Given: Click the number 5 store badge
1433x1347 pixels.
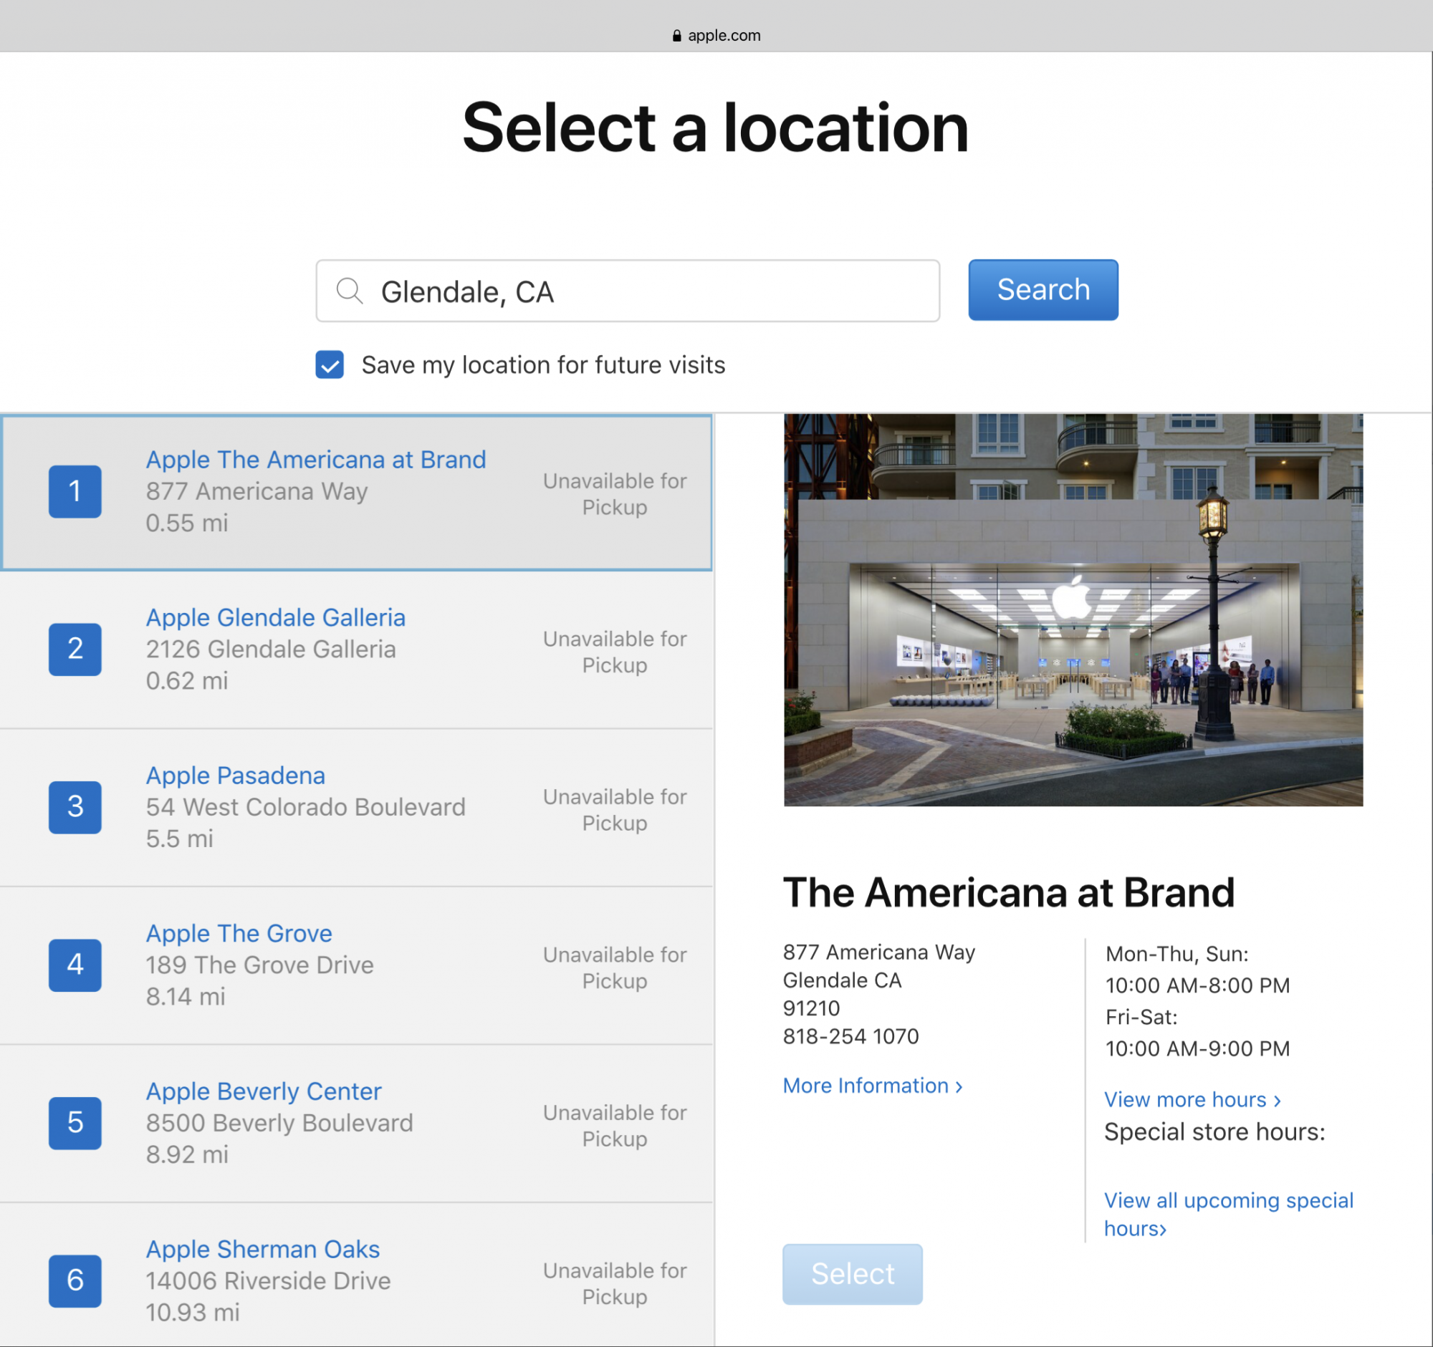Looking at the screenshot, I should 75,1122.
